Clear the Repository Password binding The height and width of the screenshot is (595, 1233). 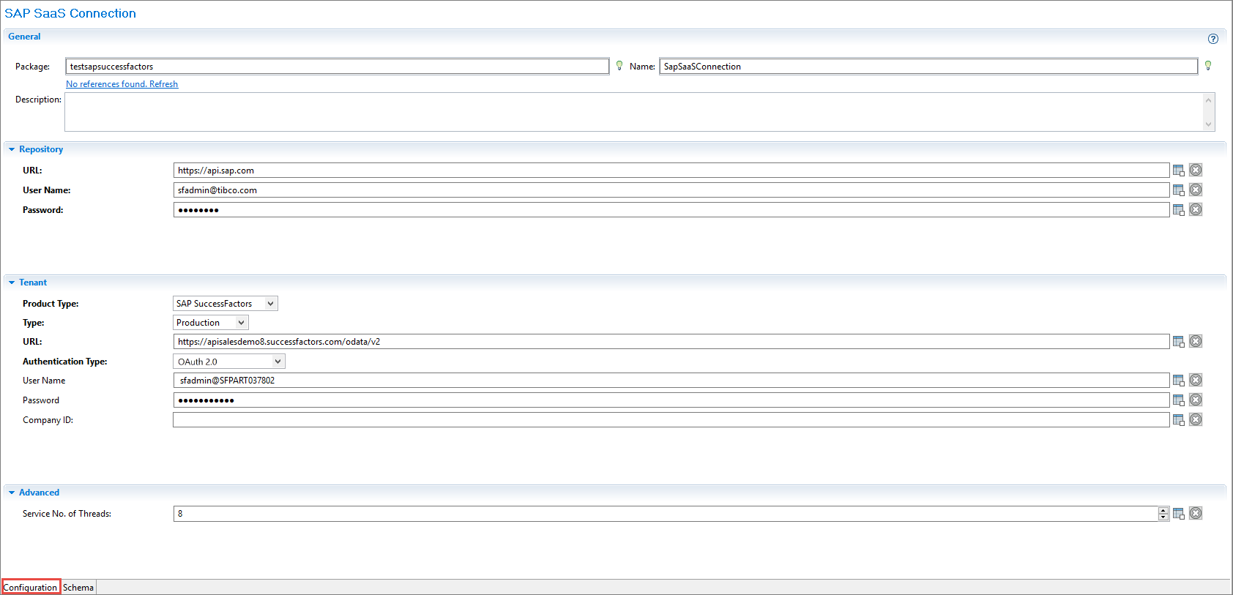pos(1196,209)
